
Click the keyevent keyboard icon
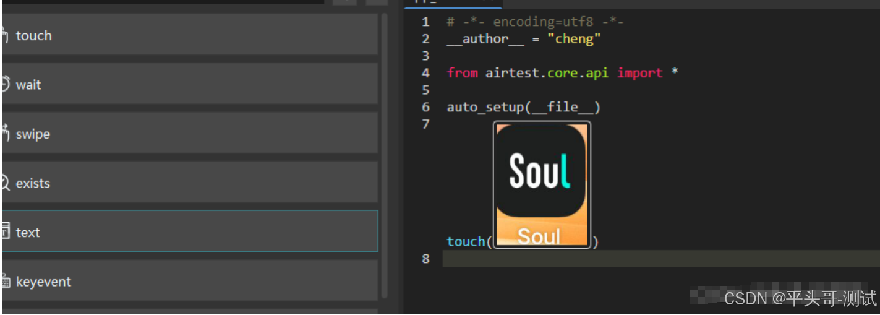pyautogui.click(x=5, y=281)
